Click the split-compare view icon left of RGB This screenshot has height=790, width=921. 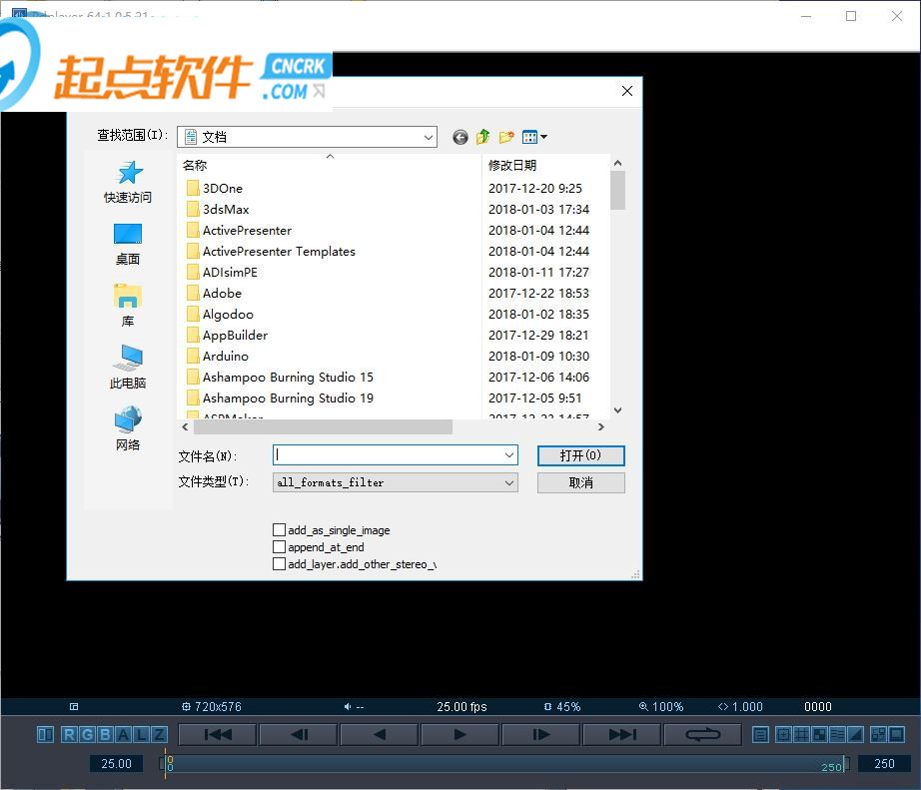[x=45, y=734]
